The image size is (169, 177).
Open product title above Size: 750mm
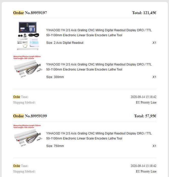(99, 136)
